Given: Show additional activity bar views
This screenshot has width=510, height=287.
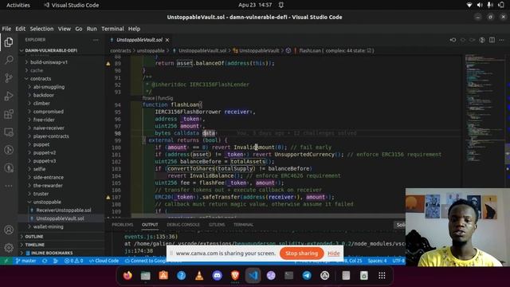Looking at the screenshot, I should 9,186.
